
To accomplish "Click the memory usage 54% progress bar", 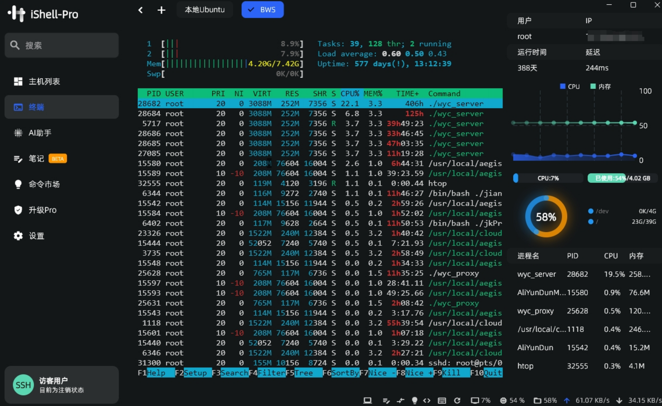I will coord(622,178).
